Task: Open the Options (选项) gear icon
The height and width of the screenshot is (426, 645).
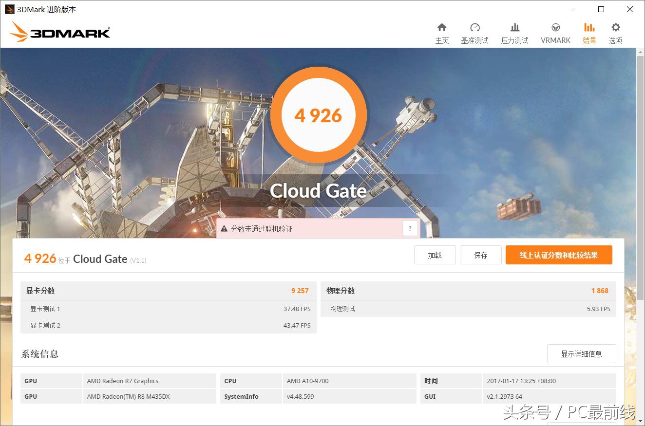Action: click(x=616, y=28)
